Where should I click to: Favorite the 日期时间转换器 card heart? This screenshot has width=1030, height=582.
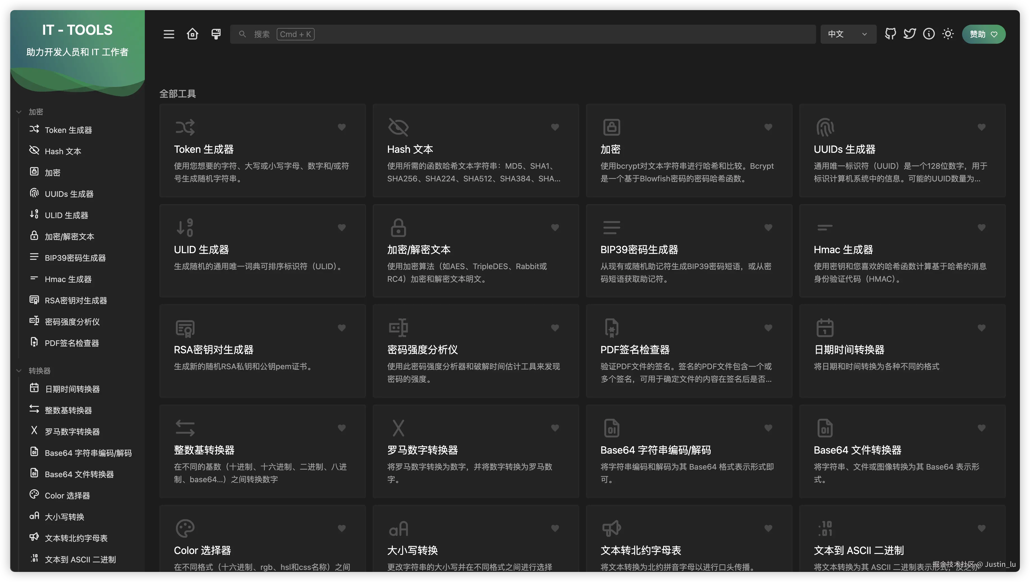[x=981, y=328]
